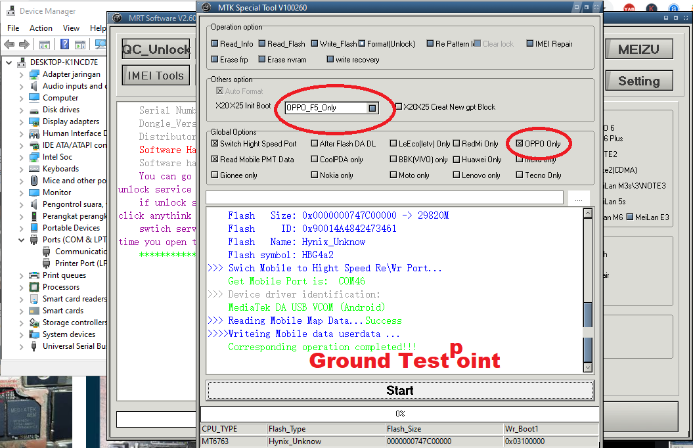Click the Processors device icon
The height and width of the screenshot is (448, 693).
point(34,287)
